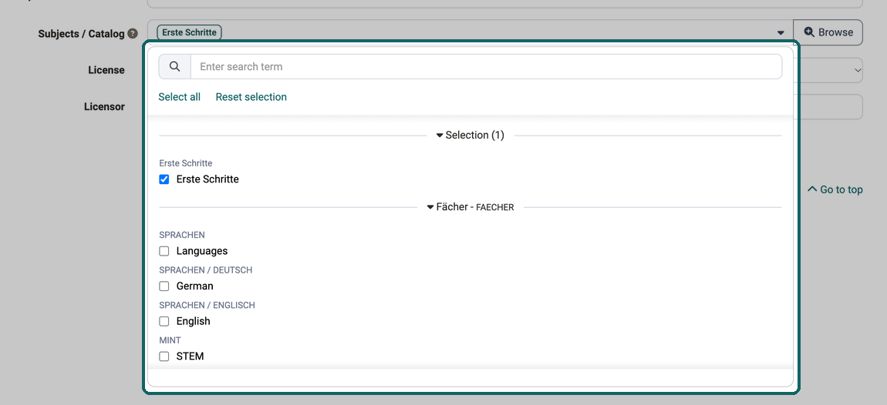The height and width of the screenshot is (405, 887).
Task: Collapse the Selection (1) section
Action: [x=470, y=136]
